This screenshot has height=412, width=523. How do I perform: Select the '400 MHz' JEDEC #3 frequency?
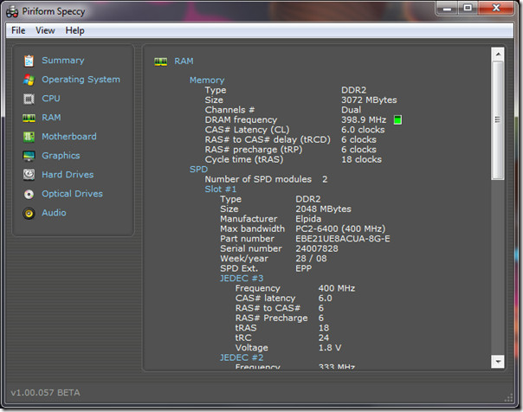[337, 288]
